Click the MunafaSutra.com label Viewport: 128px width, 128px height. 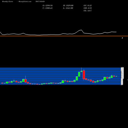25,2
